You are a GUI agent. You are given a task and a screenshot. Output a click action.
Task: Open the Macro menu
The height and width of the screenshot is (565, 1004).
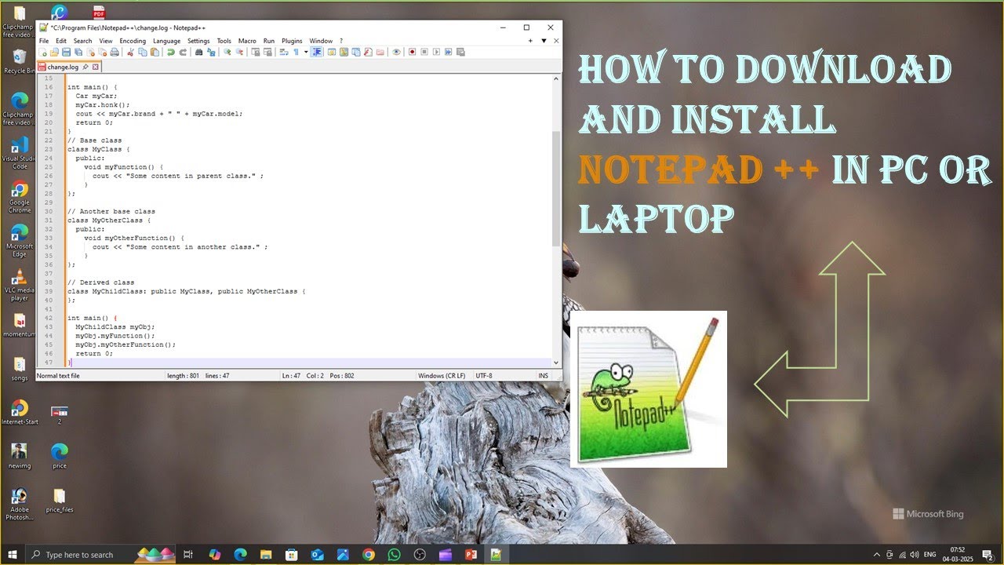tap(247, 41)
